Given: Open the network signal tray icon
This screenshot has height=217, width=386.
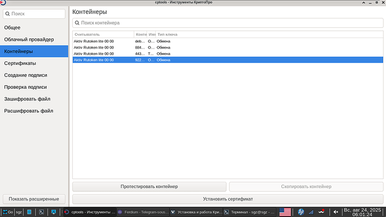Looking at the screenshot, I should (x=311, y=212).
